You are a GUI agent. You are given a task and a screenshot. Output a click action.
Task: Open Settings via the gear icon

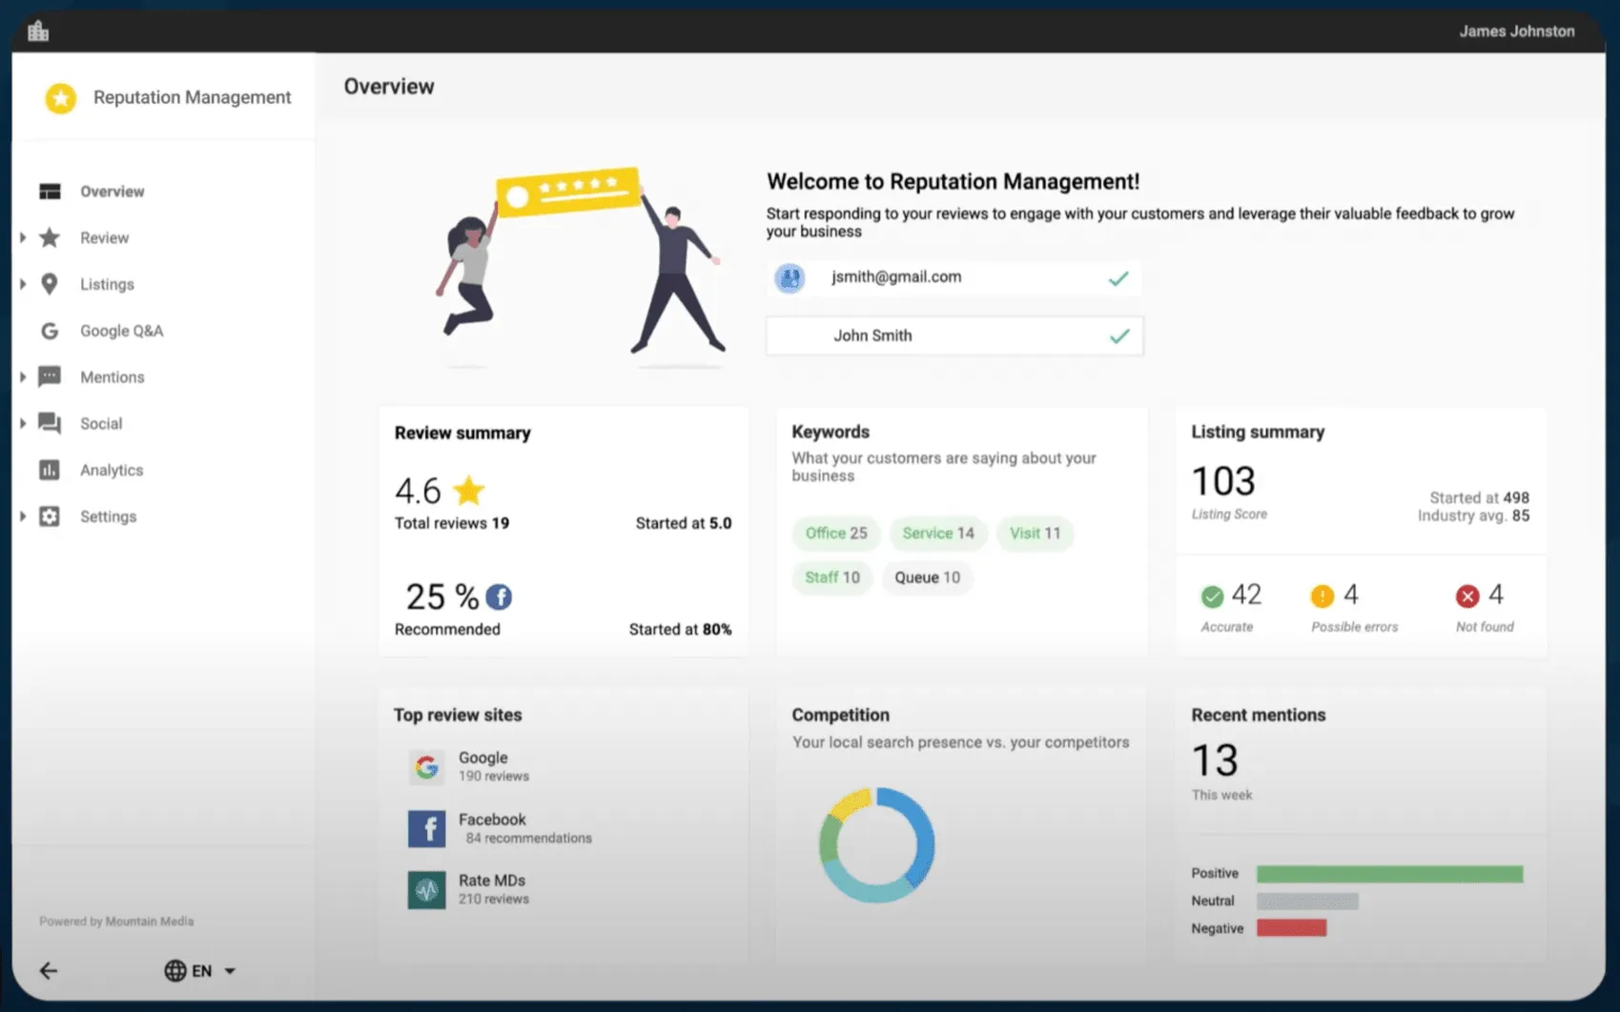pos(48,516)
